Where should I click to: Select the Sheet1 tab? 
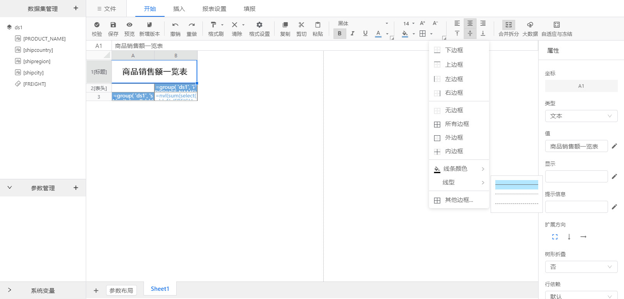click(160, 289)
